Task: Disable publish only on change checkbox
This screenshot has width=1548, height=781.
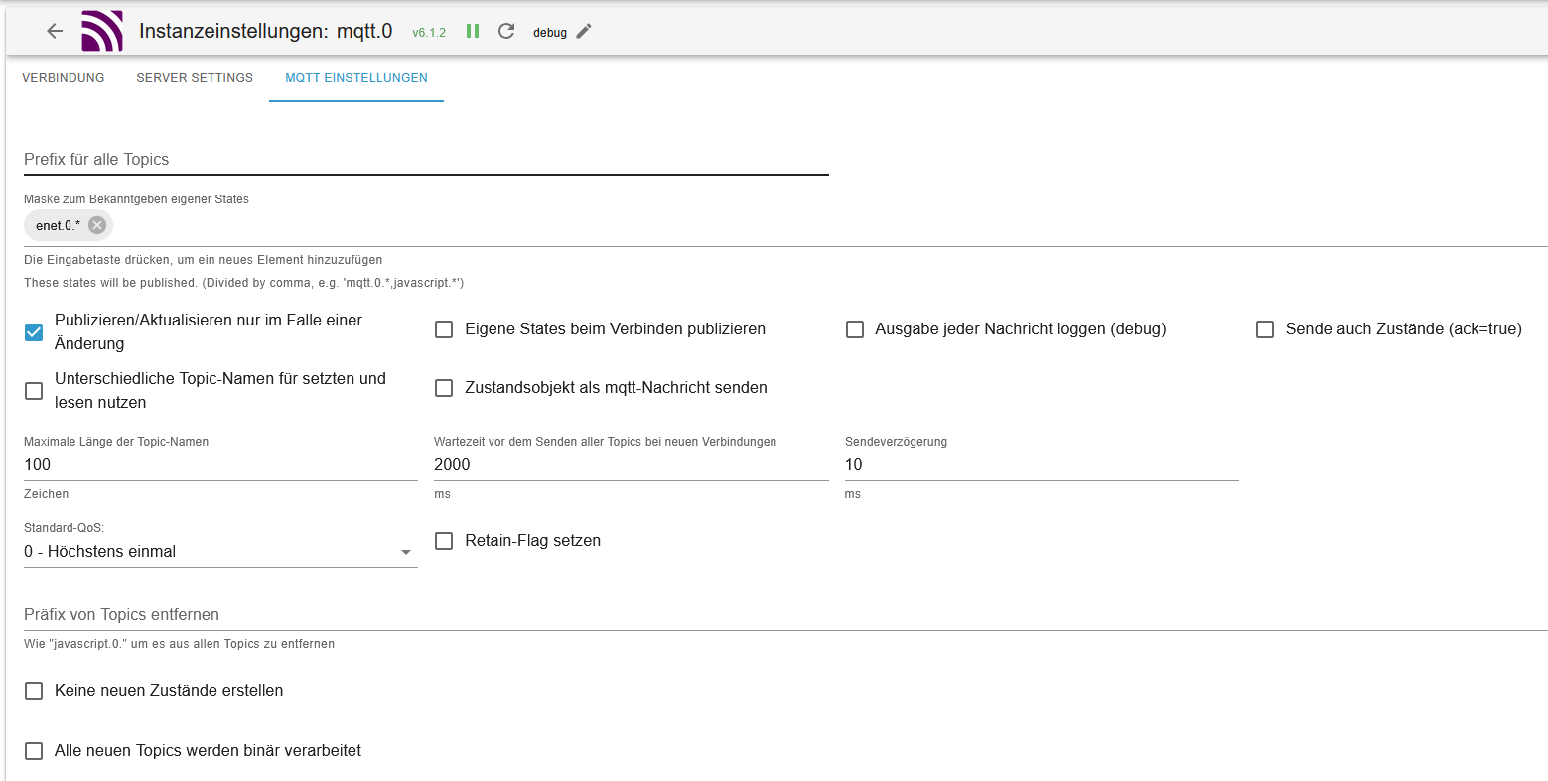Action: tap(34, 332)
